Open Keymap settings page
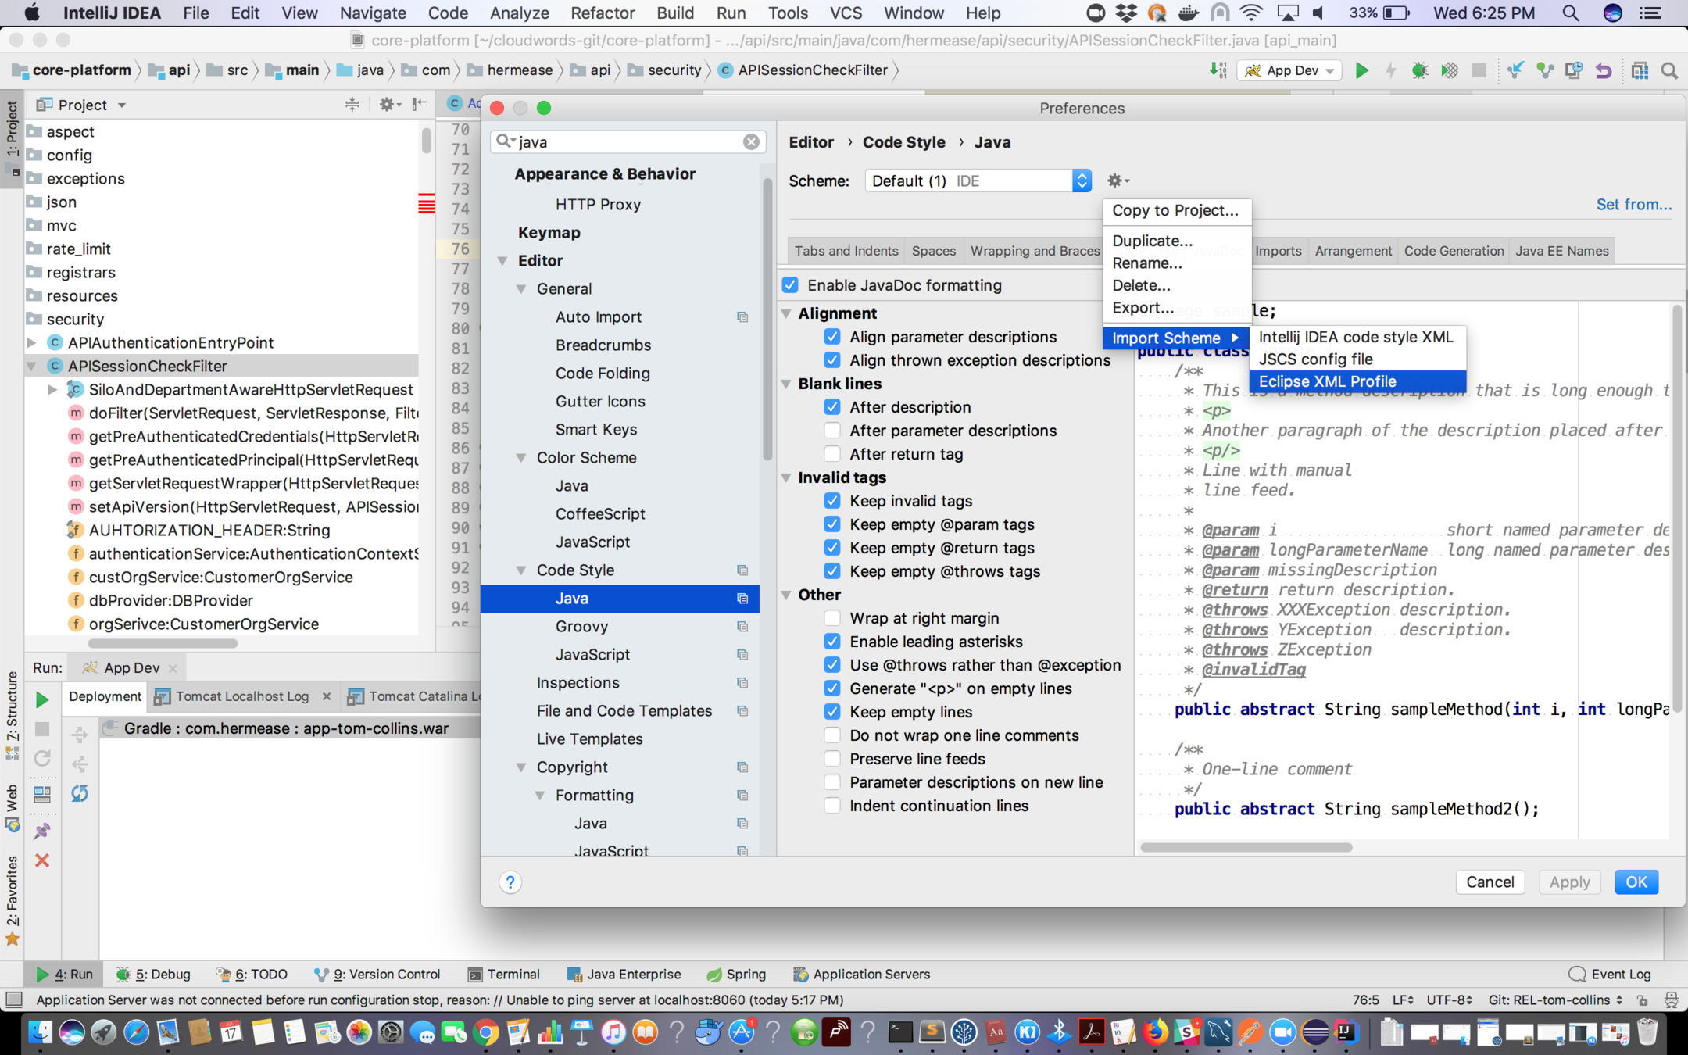The image size is (1688, 1055). coord(549,233)
